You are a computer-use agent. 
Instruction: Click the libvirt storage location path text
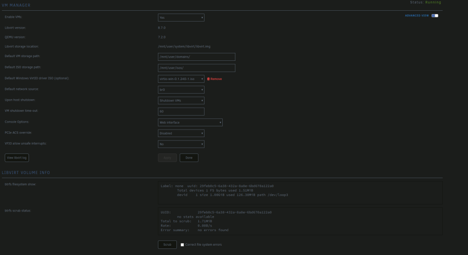[x=184, y=46]
